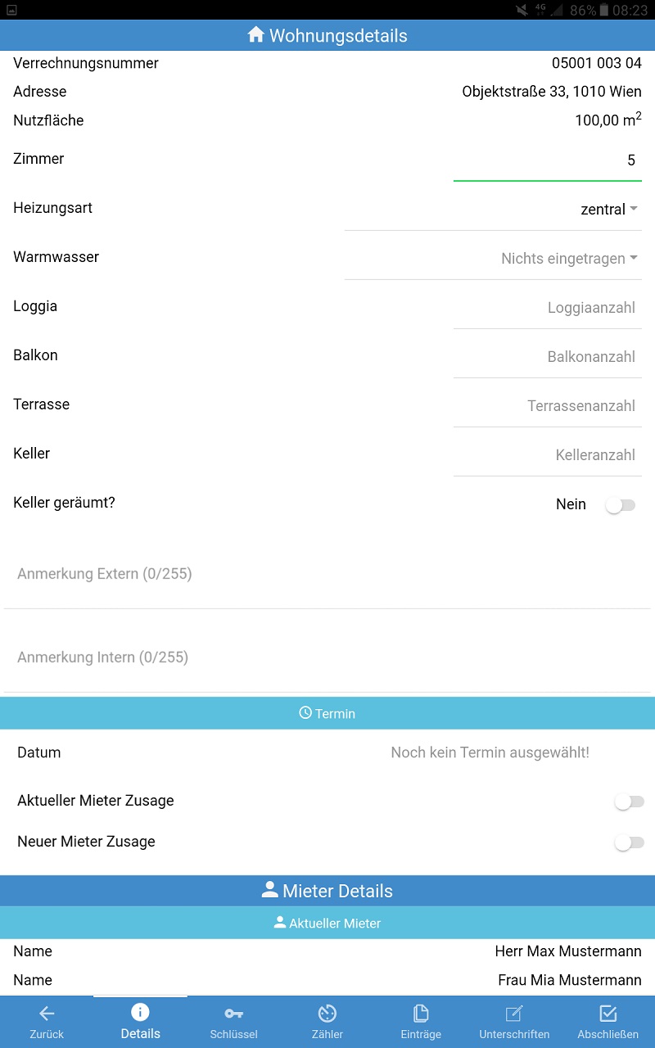Tap the Details info icon
Viewport: 655px width, 1048px height.
pyautogui.click(x=140, y=1012)
